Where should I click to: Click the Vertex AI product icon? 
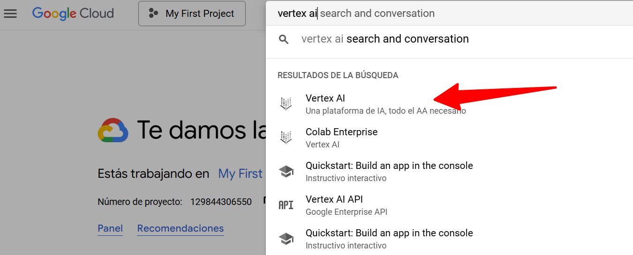coord(286,104)
